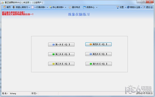Image resolution: width=155 pixels, height=97 pixels.
Task: Click the 一口清训练 grid icon
Action: [33, 7]
